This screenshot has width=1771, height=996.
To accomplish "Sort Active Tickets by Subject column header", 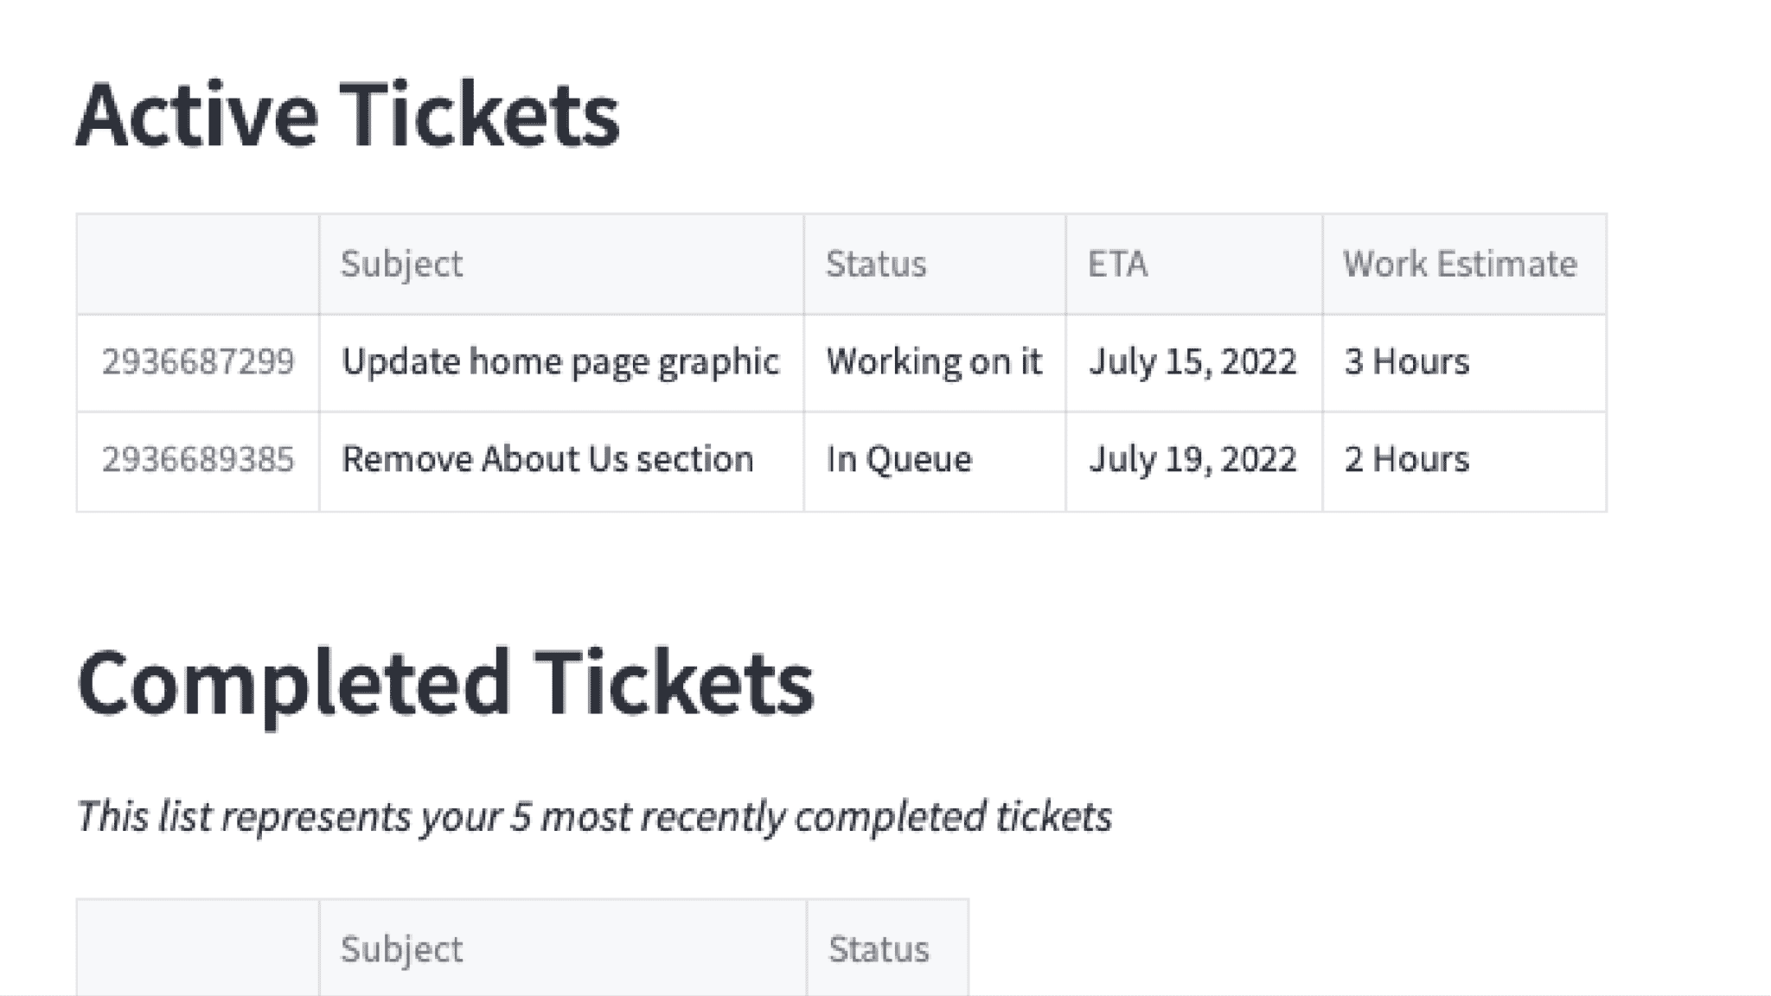I will point(402,264).
